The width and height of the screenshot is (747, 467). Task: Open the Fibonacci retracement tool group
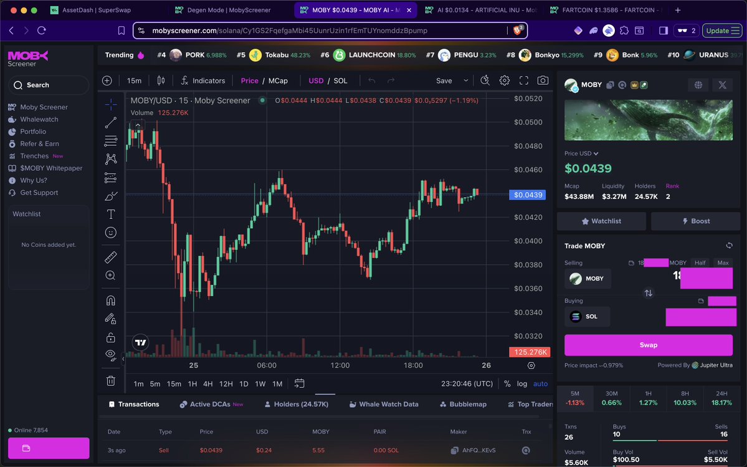coord(110,140)
